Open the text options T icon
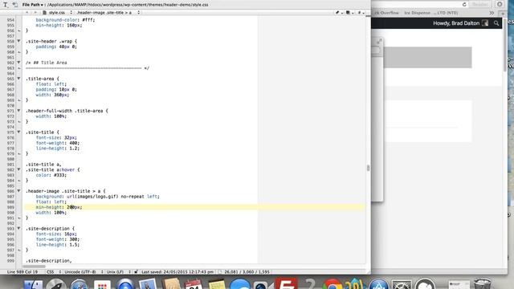Screen dimensions: 514x289 click(6, 5)
